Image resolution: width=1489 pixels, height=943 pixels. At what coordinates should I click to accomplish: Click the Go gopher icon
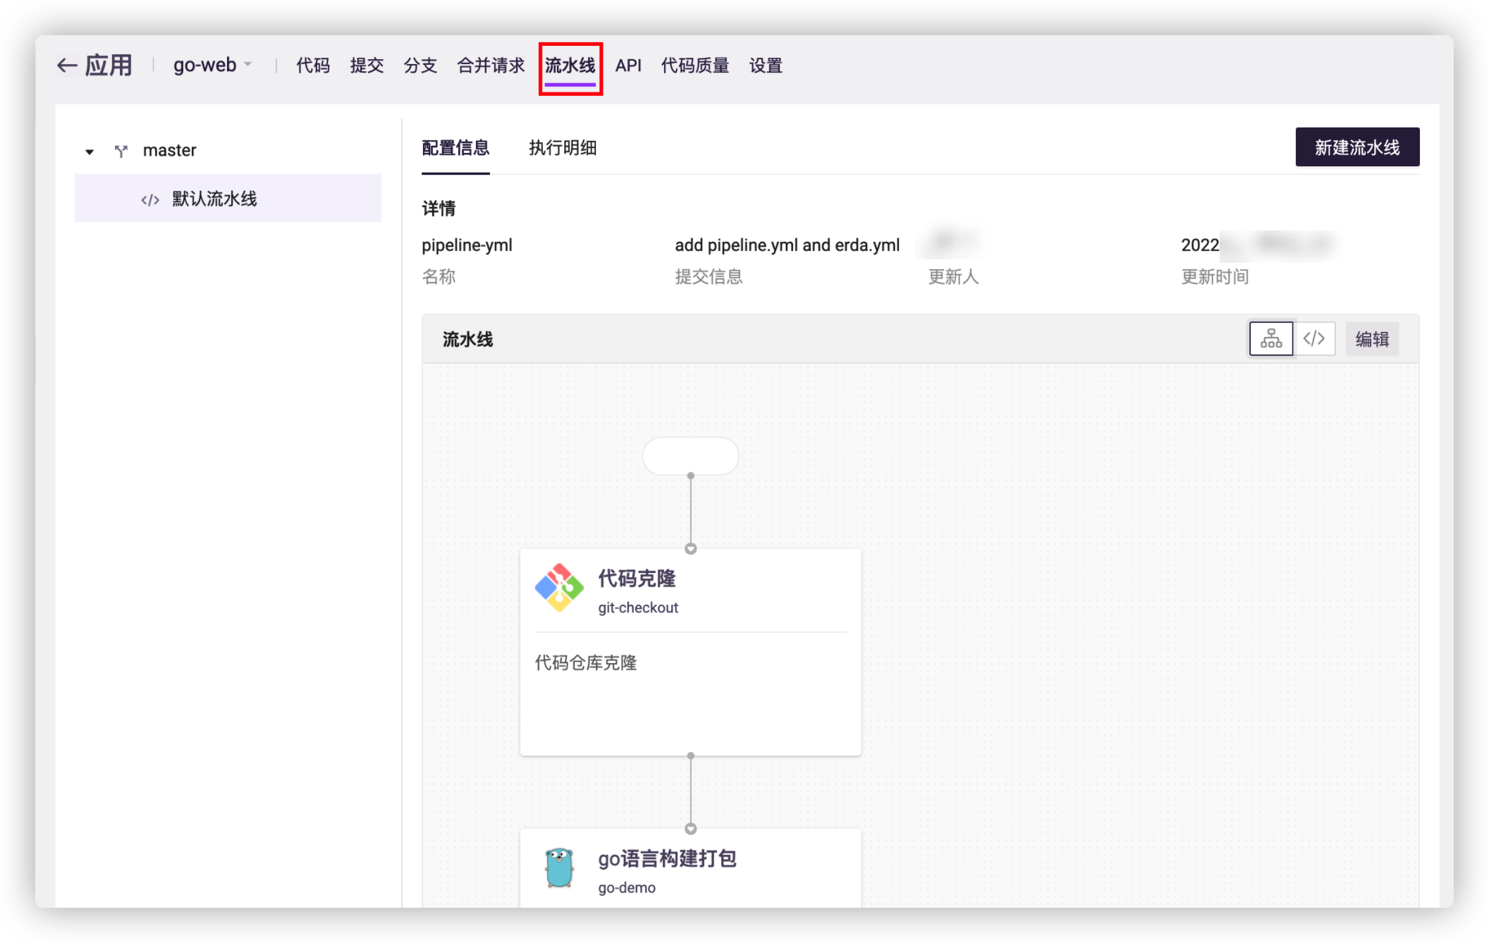pos(559,868)
